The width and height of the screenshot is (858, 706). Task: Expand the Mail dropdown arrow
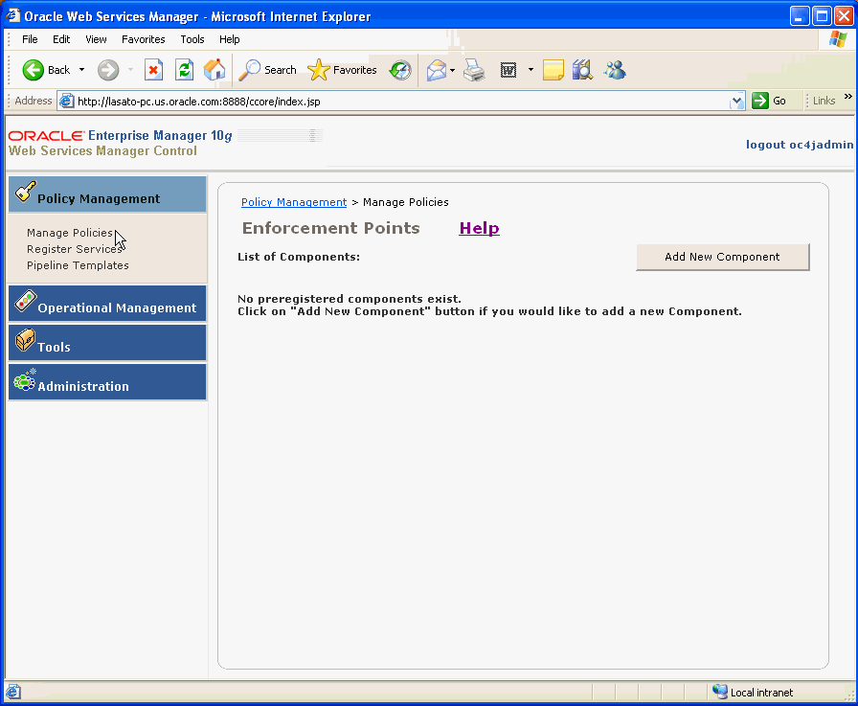pos(452,70)
